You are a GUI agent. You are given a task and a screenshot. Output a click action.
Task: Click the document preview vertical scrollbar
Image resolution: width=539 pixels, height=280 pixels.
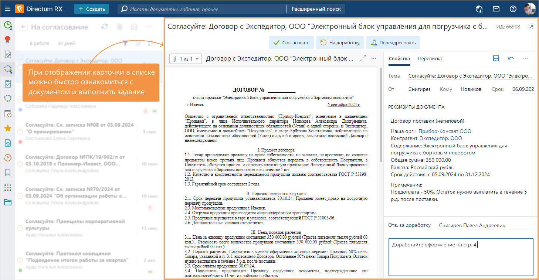click(x=381, y=115)
